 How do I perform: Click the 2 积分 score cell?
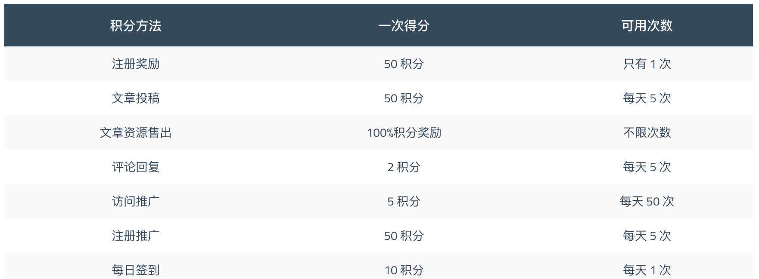[x=404, y=167]
